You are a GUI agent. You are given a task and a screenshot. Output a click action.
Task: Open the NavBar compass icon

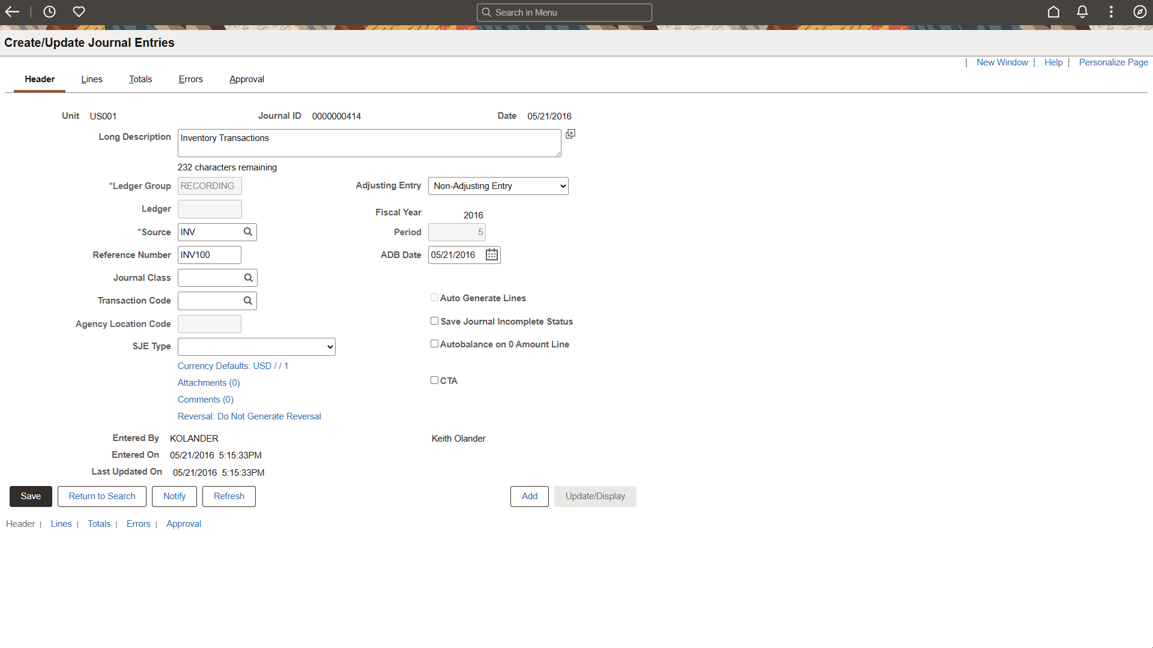pos(1140,12)
